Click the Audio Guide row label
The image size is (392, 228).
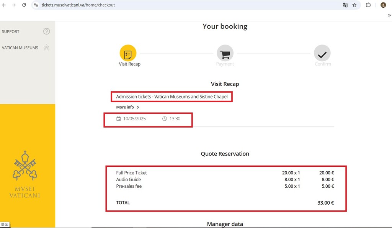[x=128, y=179]
